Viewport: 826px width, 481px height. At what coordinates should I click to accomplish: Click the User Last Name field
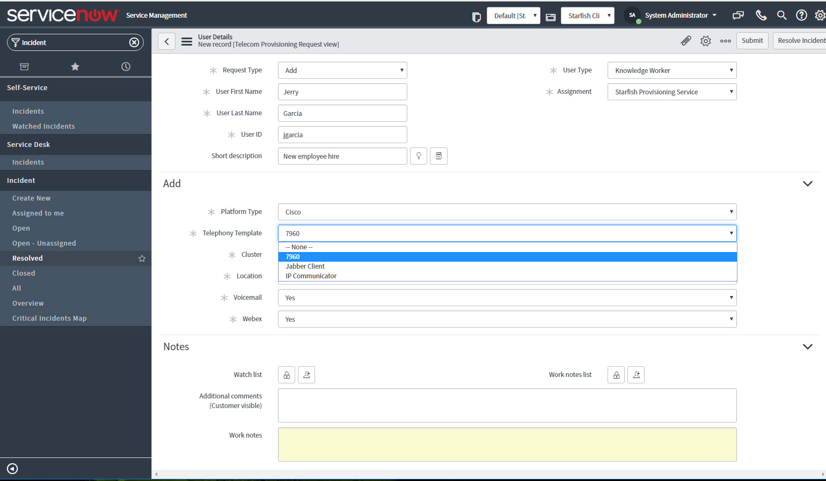click(342, 113)
